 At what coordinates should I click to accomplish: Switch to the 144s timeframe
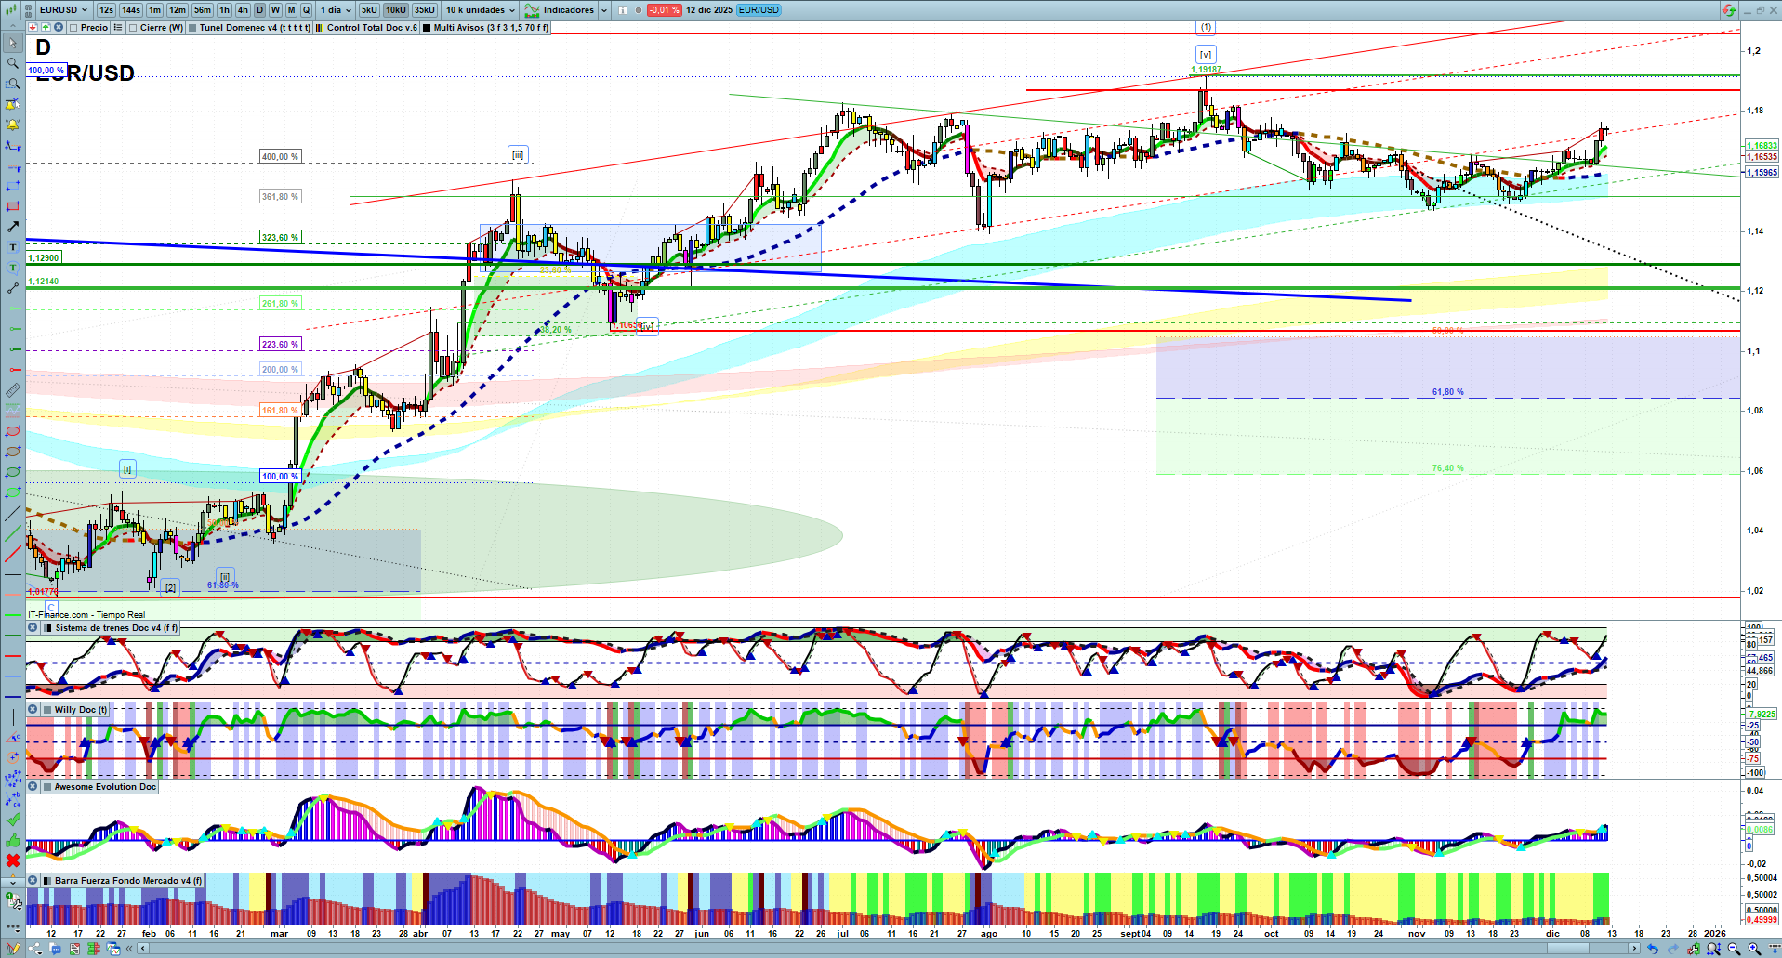click(x=130, y=10)
